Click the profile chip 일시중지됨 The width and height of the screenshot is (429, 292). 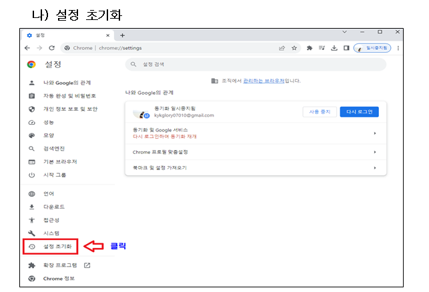point(372,48)
